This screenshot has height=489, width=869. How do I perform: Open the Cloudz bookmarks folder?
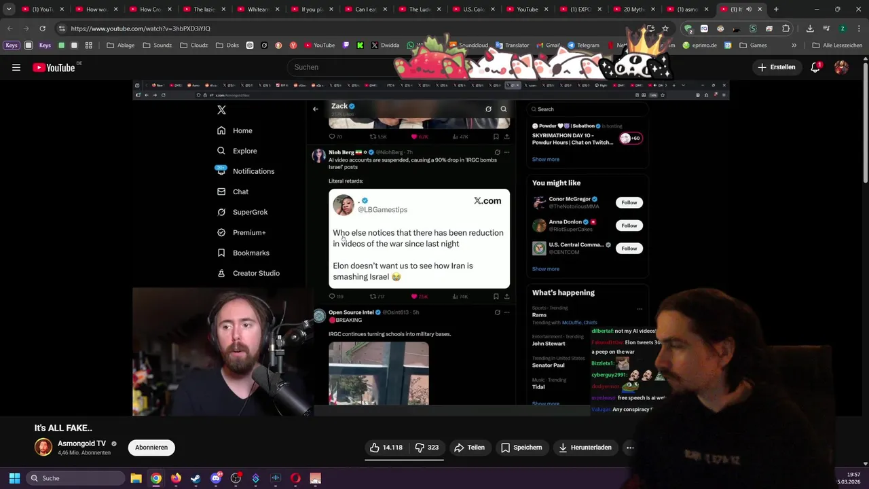(x=193, y=46)
